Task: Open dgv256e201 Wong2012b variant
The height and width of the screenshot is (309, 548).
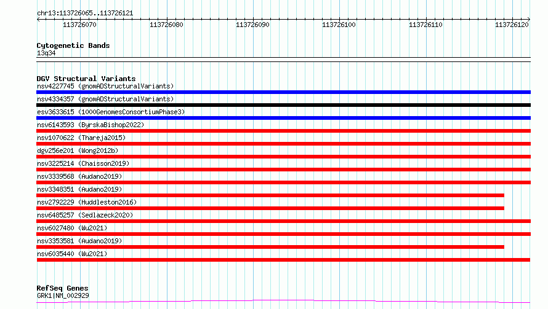Action: (78, 151)
